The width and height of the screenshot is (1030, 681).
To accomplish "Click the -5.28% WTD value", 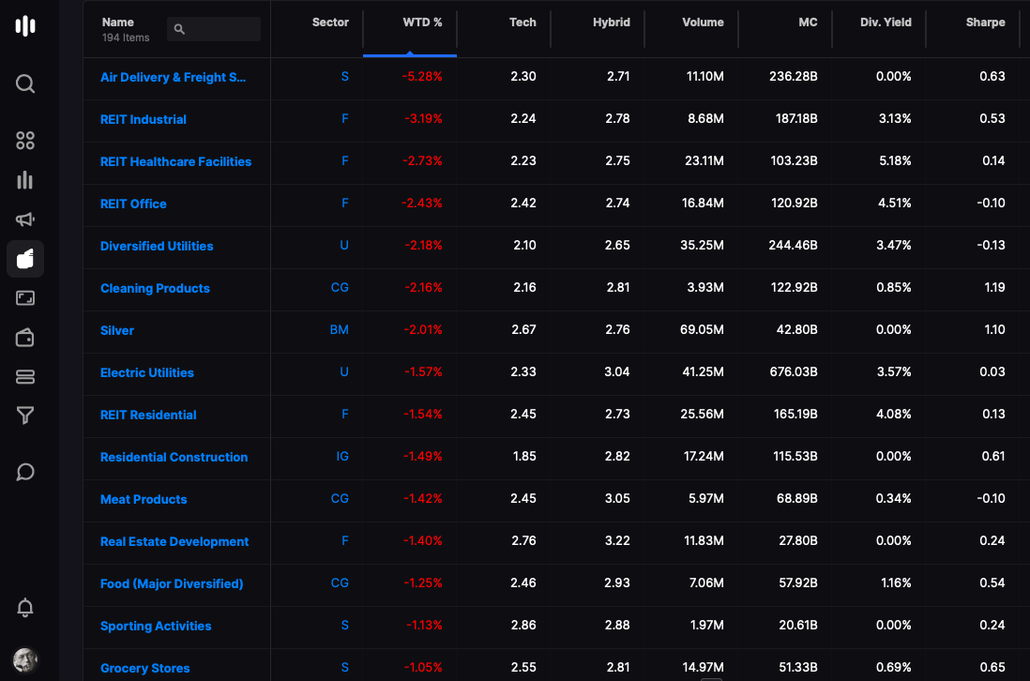I will [422, 77].
